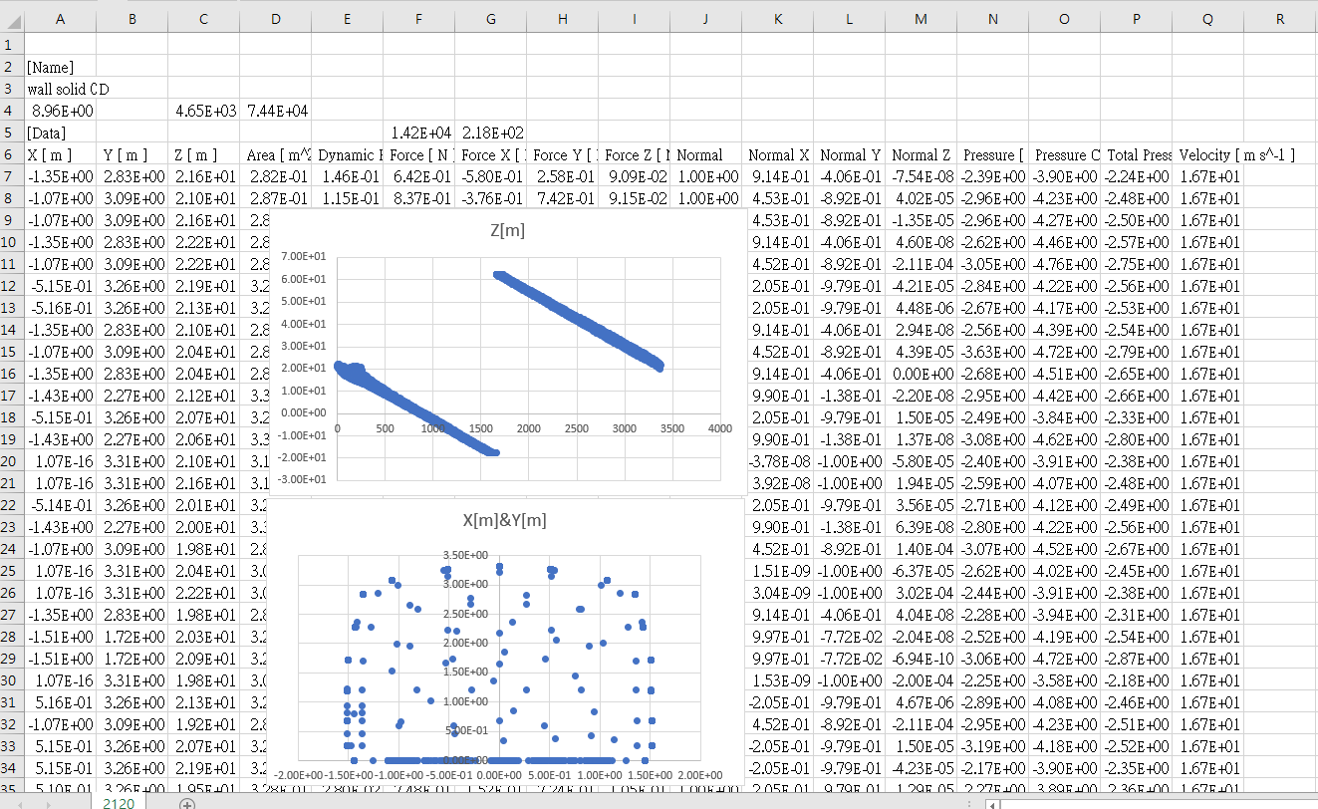1318x809 pixels.
Task: Select column Q header
Action: (1207, 19)
